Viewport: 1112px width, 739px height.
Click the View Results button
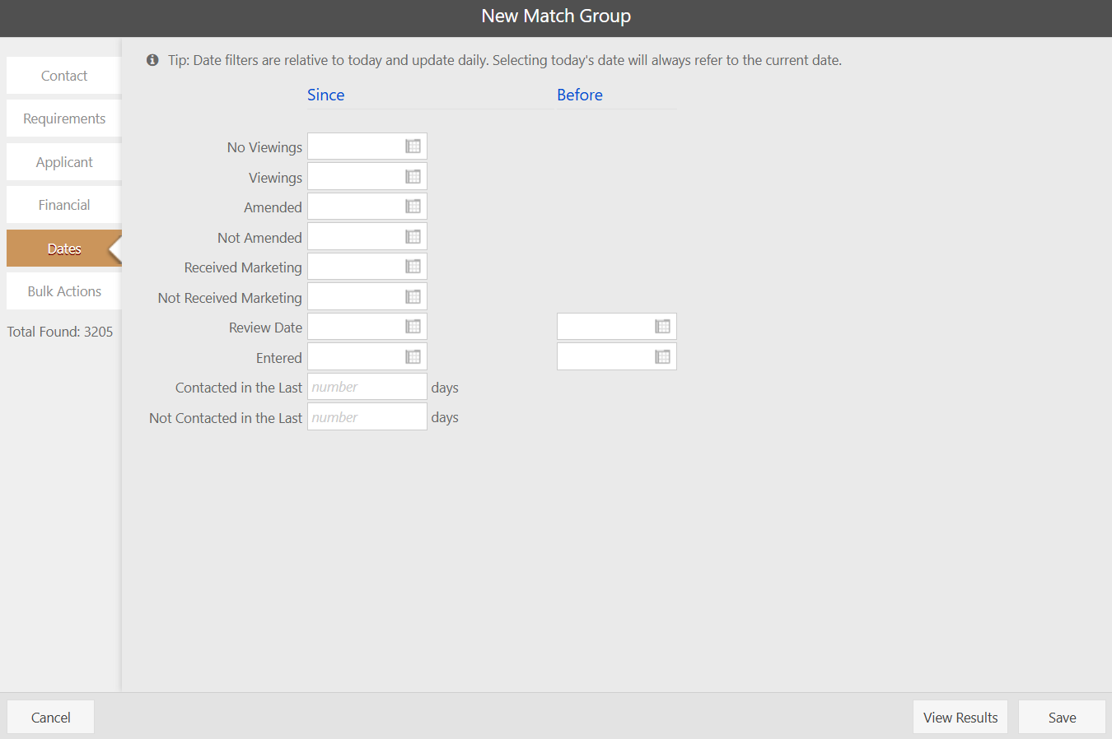click(960, 718)
